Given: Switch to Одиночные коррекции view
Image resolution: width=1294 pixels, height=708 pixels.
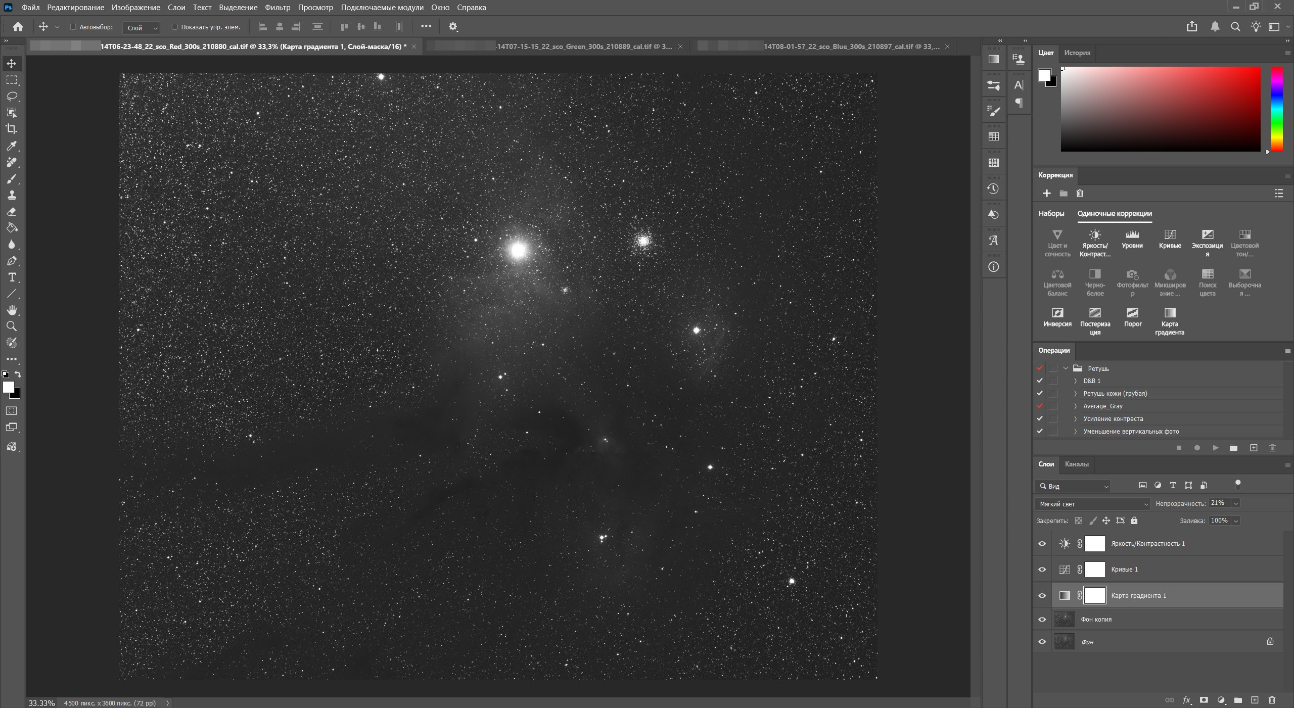Looking at the screenshot, I should coord(1114,214).
